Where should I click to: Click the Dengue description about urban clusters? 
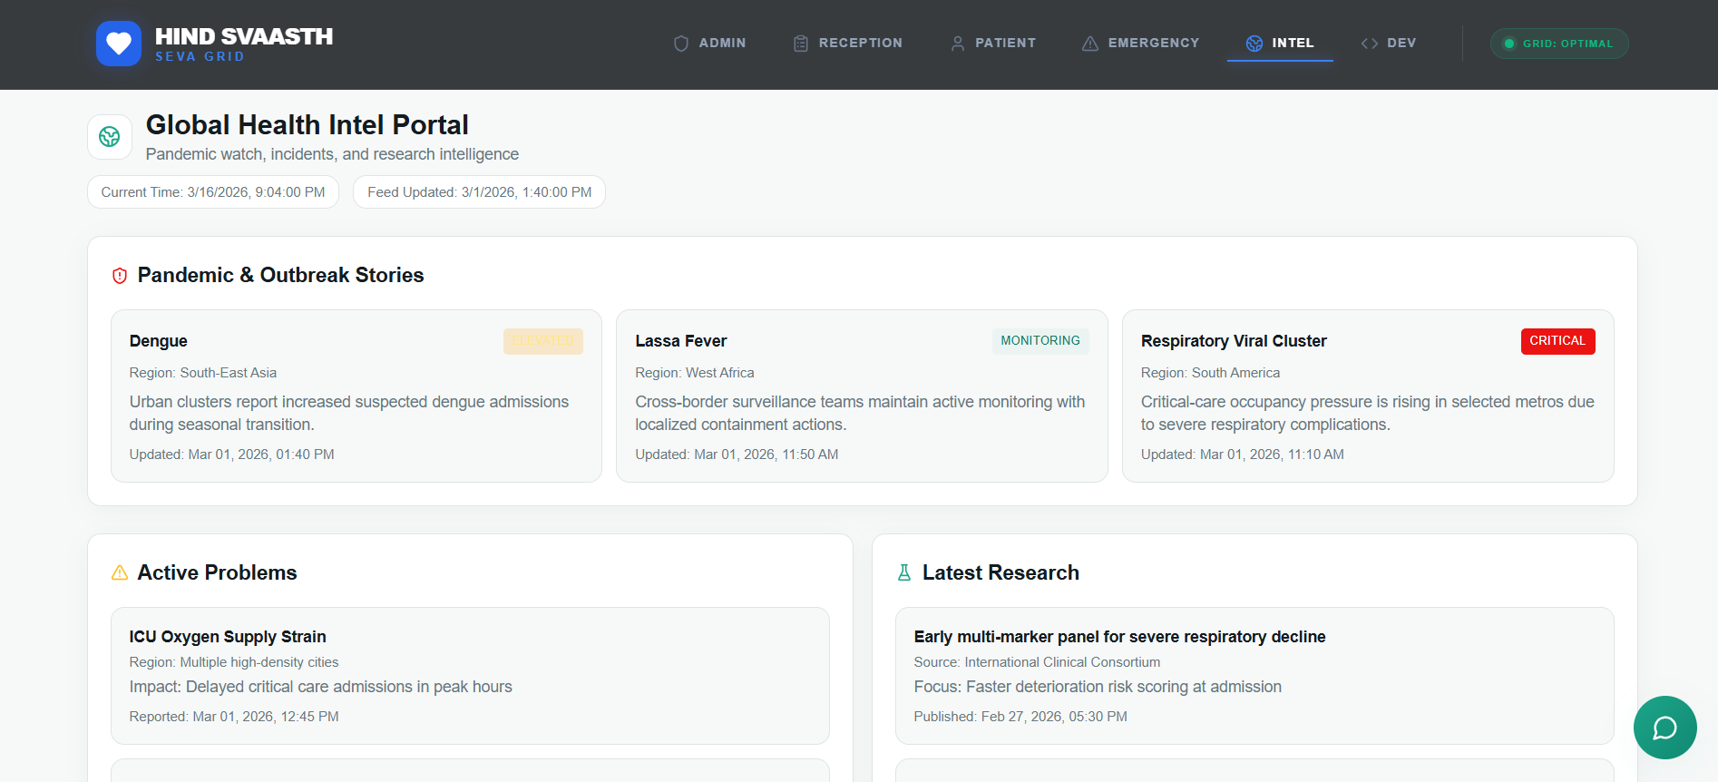(x=349, y=413)
